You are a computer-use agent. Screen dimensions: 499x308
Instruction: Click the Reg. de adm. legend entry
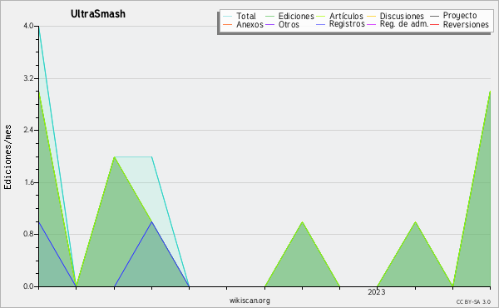(x=398, y=24)
